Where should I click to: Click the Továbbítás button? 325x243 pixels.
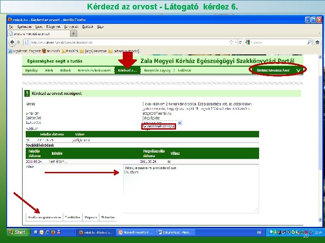click(73, 217)
